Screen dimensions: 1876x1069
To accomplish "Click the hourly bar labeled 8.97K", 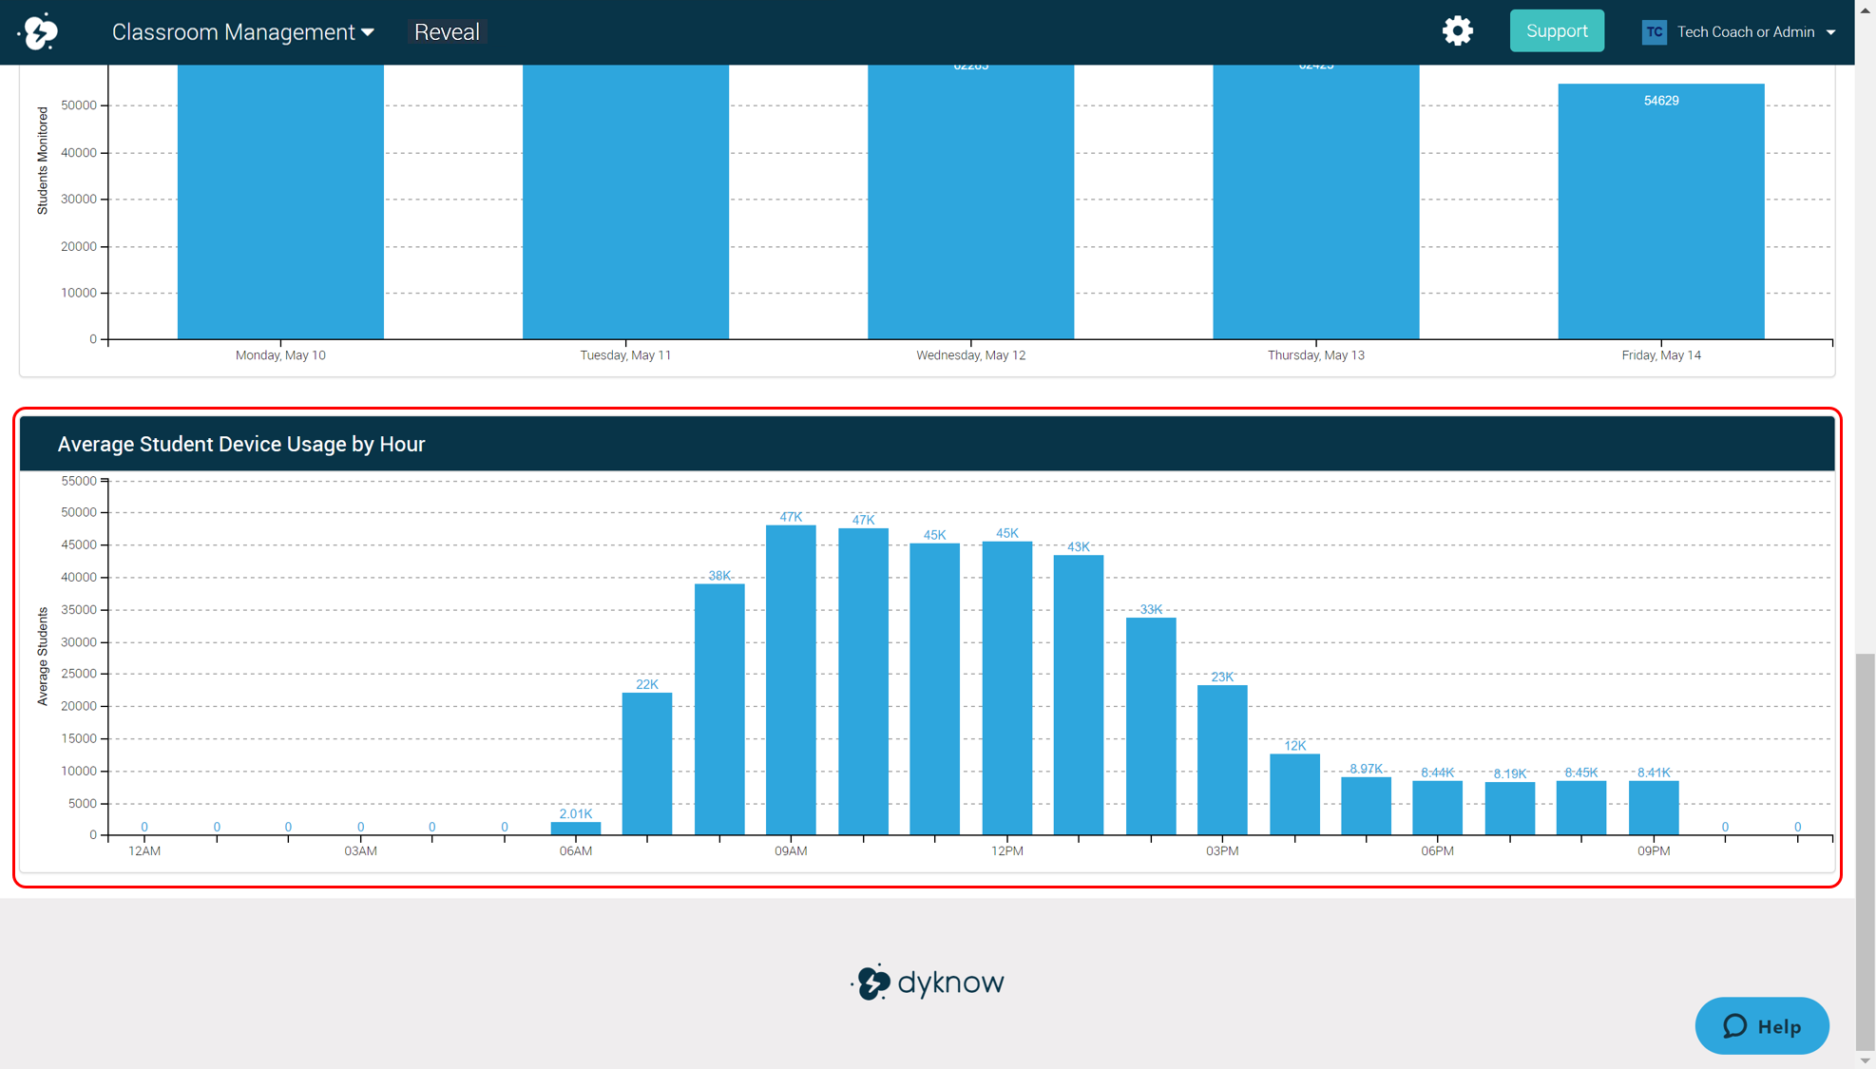I will point(1367,806).
